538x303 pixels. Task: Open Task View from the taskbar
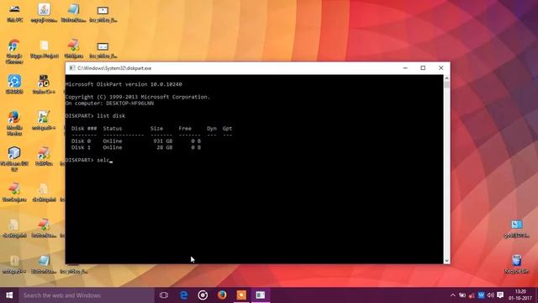(x=164, y=295)
